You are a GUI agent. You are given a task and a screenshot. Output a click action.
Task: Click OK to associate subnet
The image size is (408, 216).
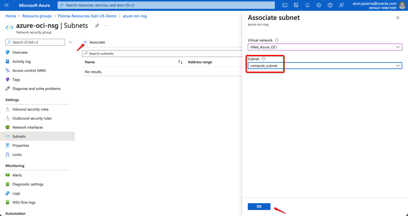click(x=259, y=206)
